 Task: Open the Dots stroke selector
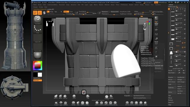coord(38,29)
